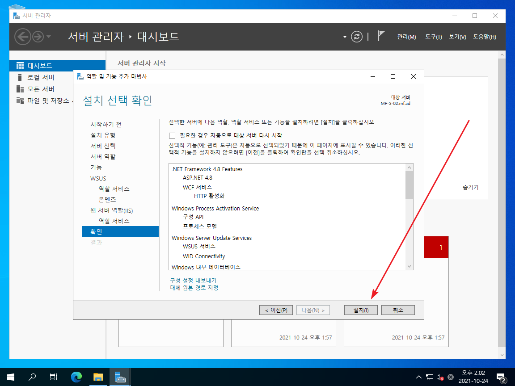The image size is (515, 386).
Task: Show hidden system tray icons chevron
Action: pyautogui.click(x=419, y=377)
